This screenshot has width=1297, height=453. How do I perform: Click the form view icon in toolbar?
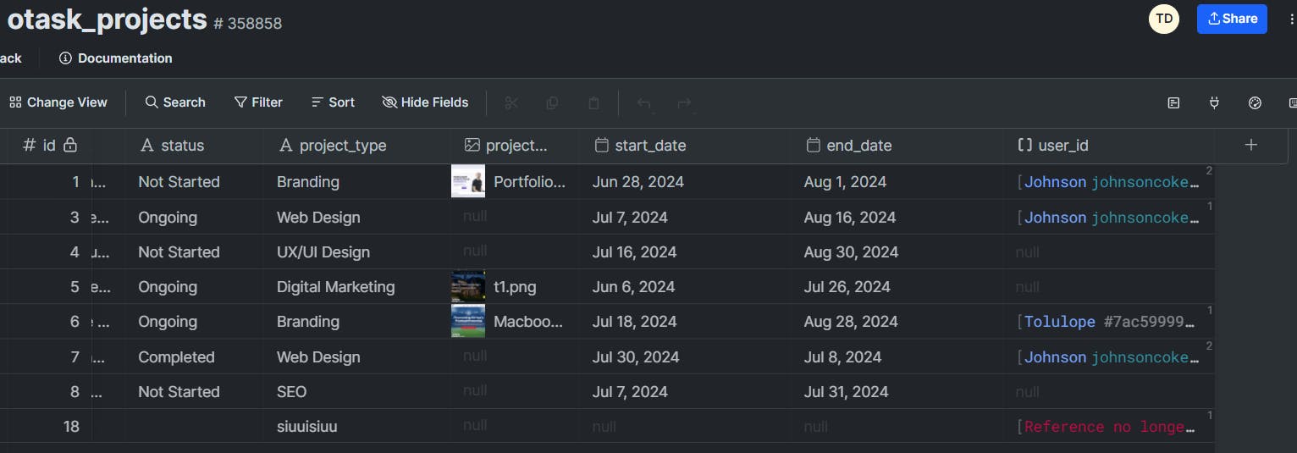1173,102
